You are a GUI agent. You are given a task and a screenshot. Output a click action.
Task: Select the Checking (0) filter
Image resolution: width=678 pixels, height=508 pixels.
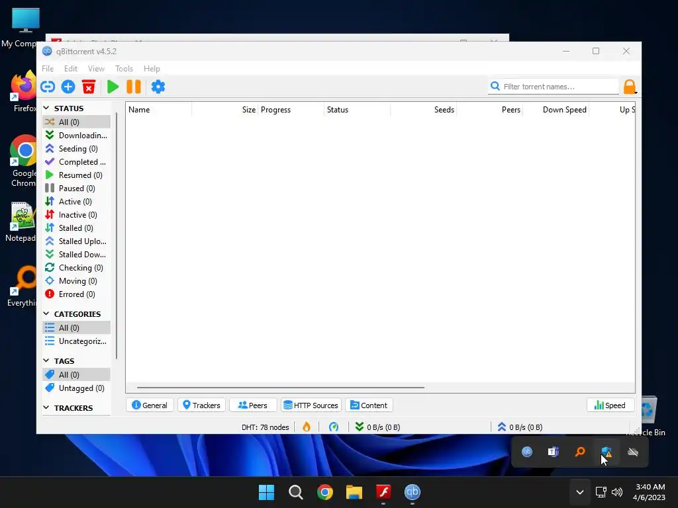point(76,268)
